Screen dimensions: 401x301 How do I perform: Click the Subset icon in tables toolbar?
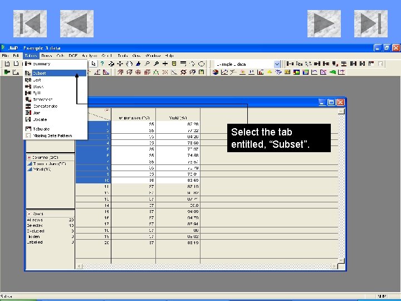pyautogui.click(x=299, y=64)
